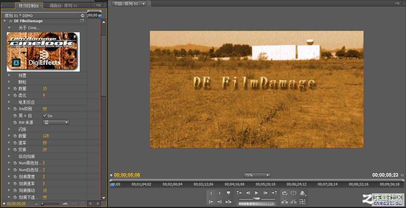Click the Program monitor time ruler playhead
The image size is (406, 208).
pyautogui.click(x=113, y=185)
